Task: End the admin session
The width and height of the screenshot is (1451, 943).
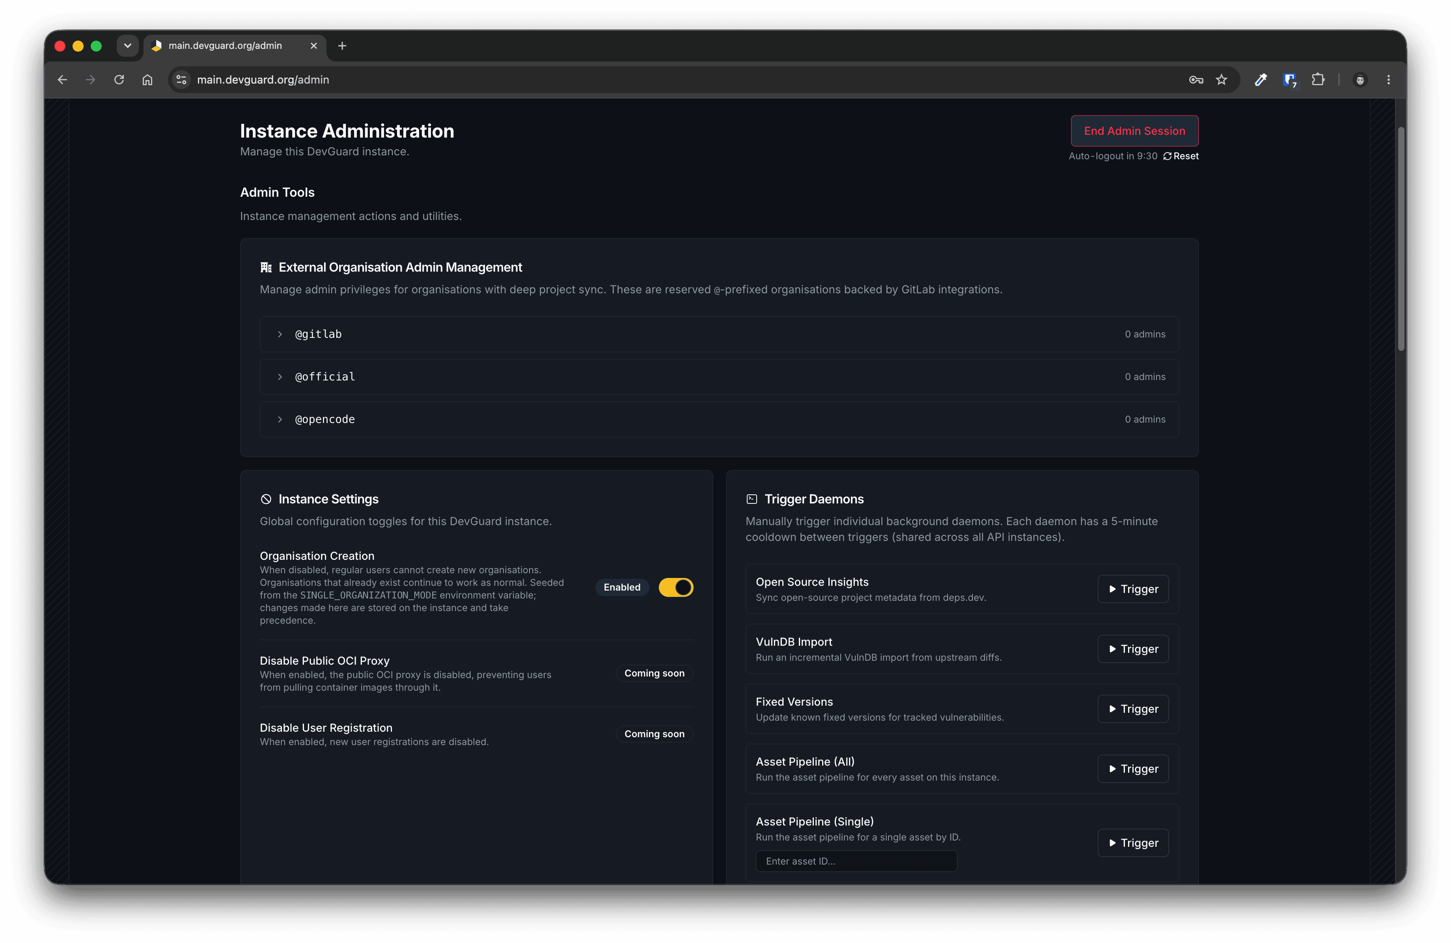Action: [x=1134, y=131]
